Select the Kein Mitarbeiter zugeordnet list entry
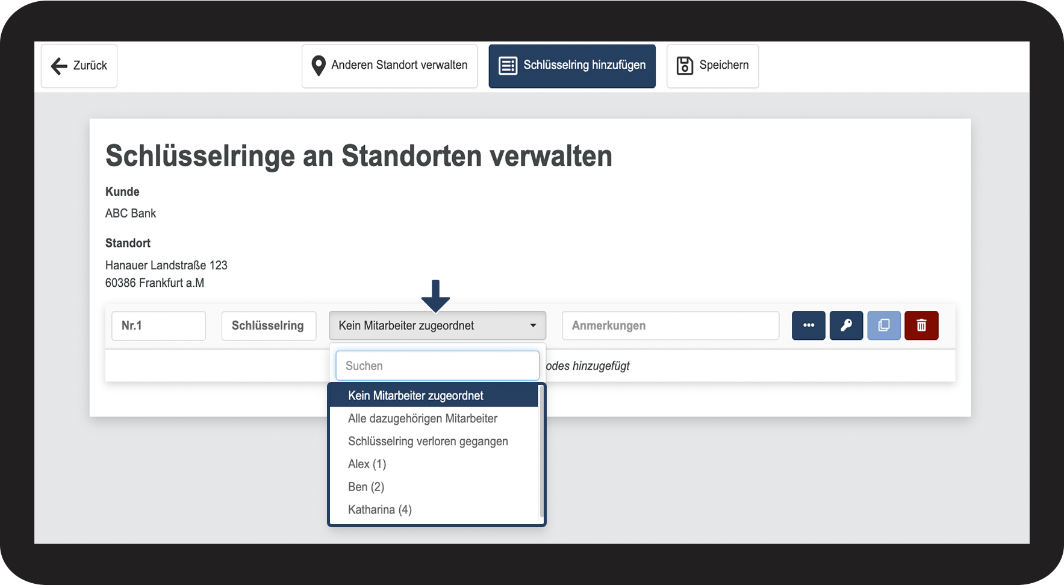Image resolution: width=1064 pixels, height=585 pixels. tap(415, 395)
